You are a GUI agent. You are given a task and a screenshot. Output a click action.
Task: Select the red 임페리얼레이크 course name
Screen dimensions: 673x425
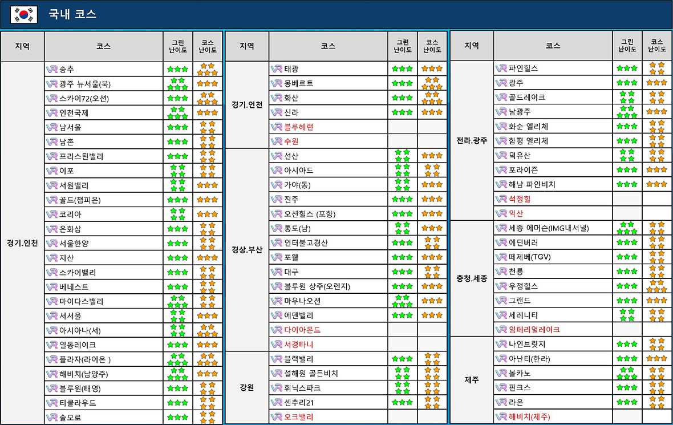(x=534, y=330)
